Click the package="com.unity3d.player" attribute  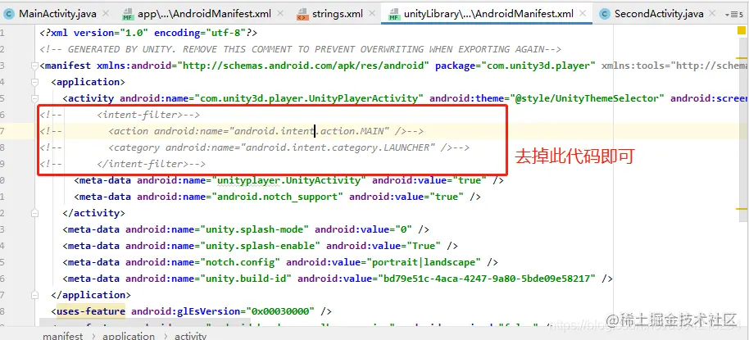coord(515,66)
